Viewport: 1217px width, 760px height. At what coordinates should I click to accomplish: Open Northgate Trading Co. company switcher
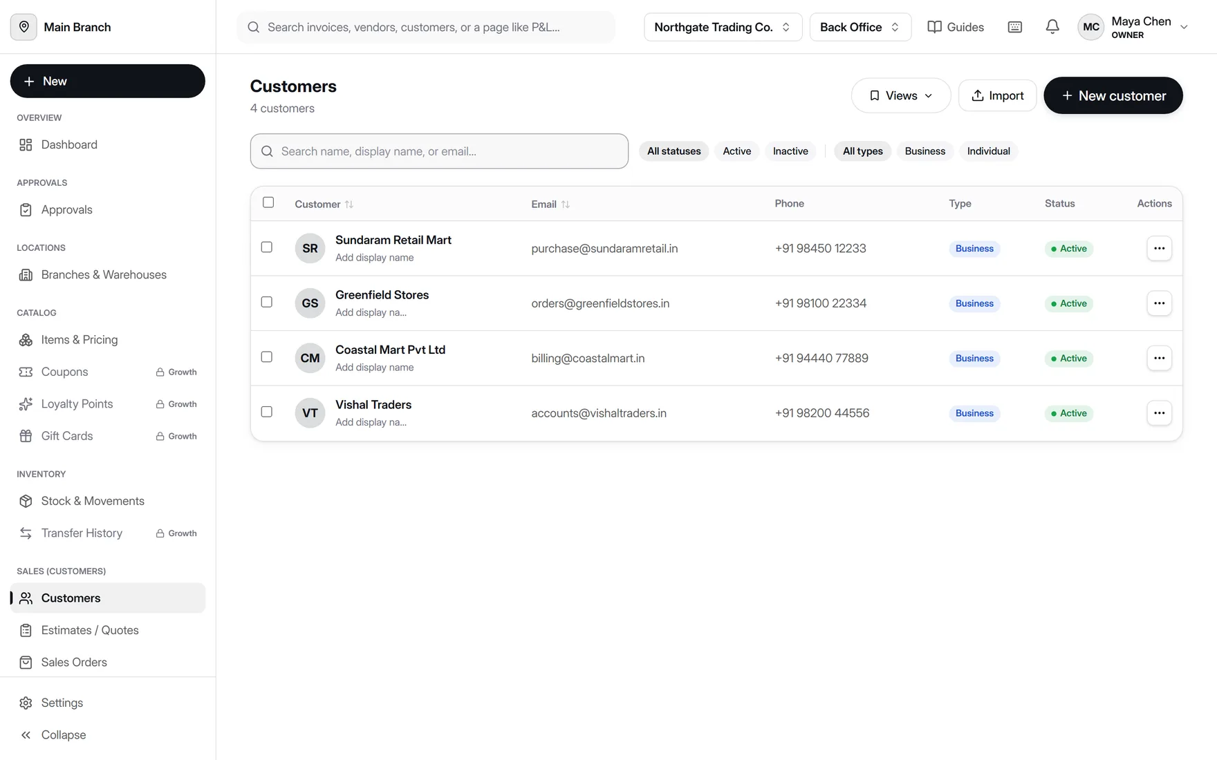[723, 27]
